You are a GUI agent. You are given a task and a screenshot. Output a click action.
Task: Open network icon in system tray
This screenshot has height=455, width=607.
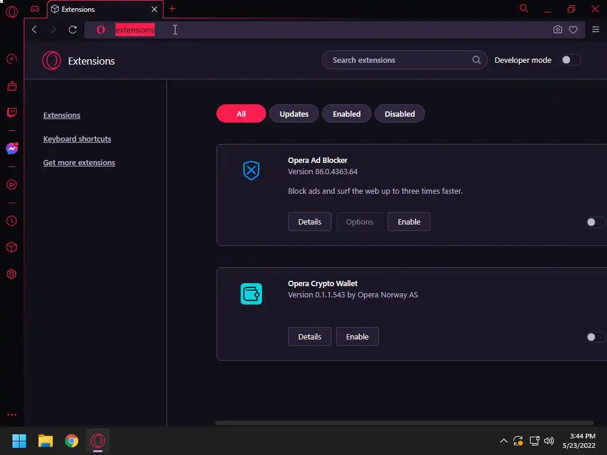pyautogui.click(x=534, y=441)
